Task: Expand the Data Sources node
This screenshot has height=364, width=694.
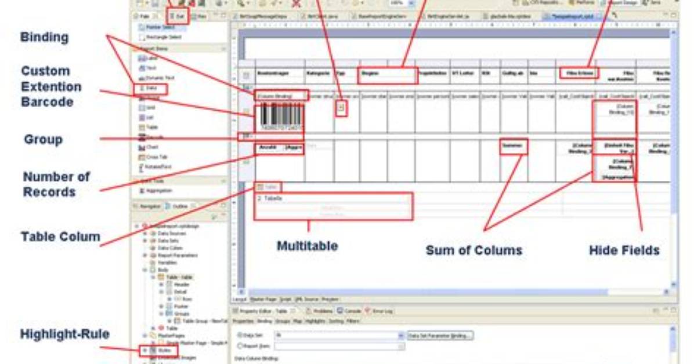Action: pyautogui.click(x=144, y=234)
